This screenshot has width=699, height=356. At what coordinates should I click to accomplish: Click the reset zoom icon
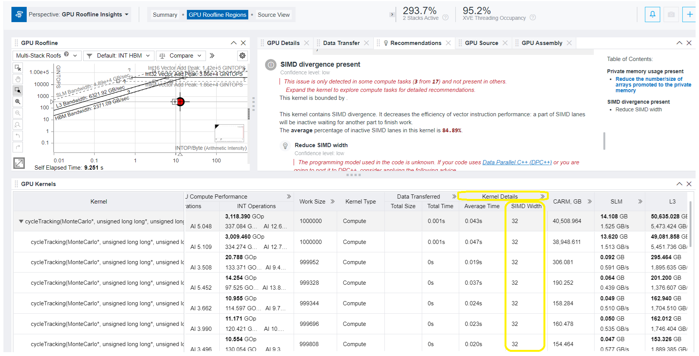(18, 125)
